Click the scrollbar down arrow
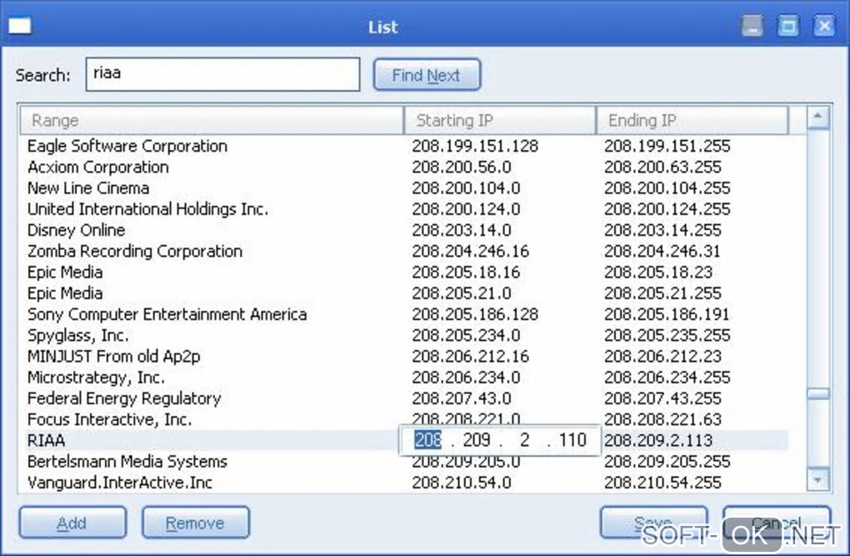 [x=818, y=479]
